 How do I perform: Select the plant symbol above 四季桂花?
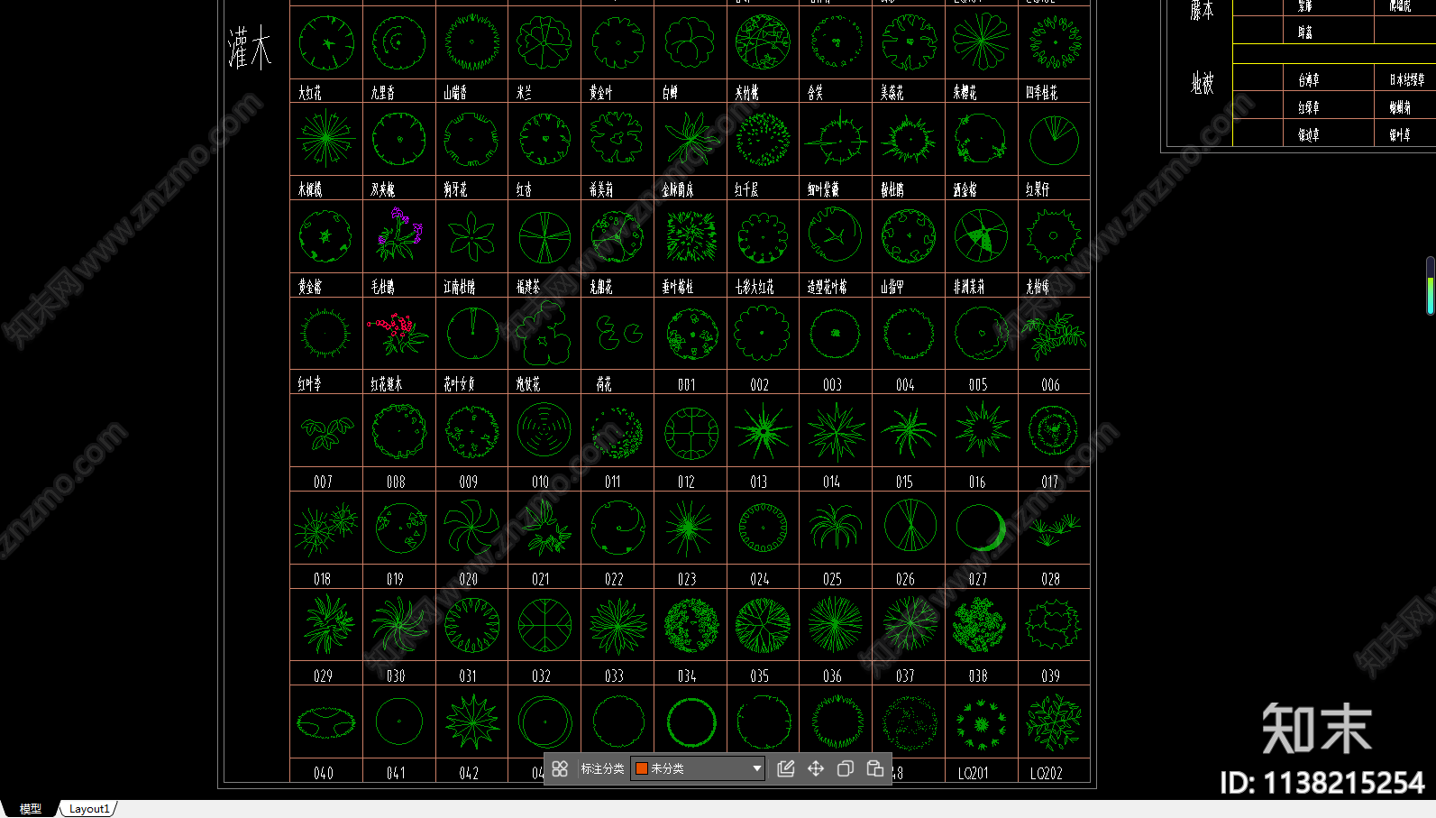[x=1054, y=42]
